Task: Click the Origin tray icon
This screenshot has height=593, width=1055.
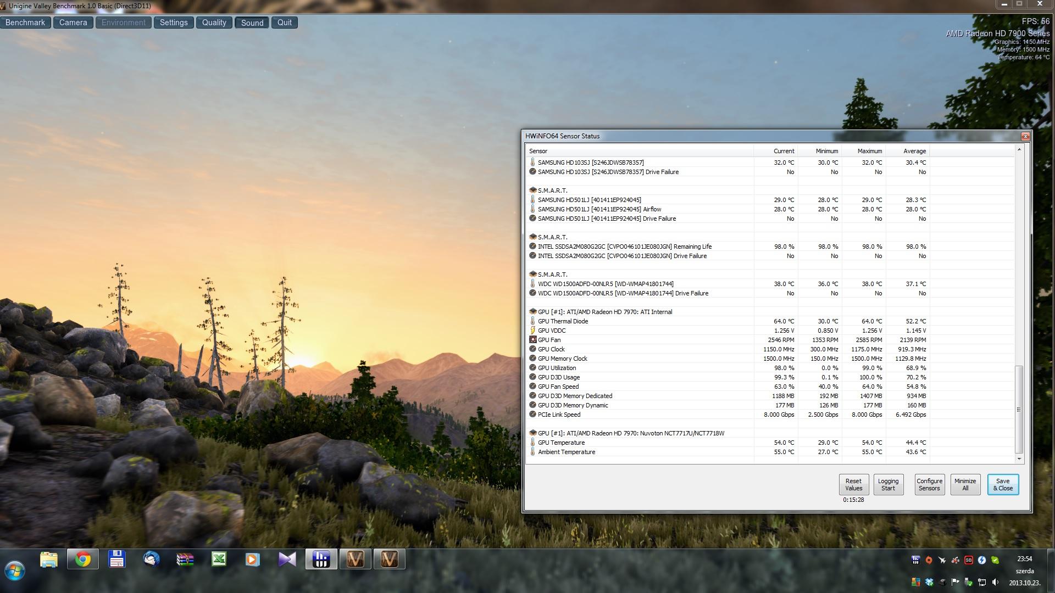Action: pos(929,560)
